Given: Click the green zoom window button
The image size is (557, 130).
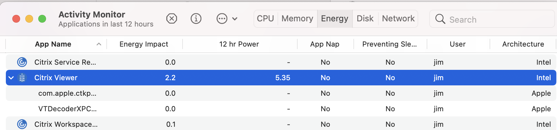Looking at the screenshot, I should click(42, 19).
